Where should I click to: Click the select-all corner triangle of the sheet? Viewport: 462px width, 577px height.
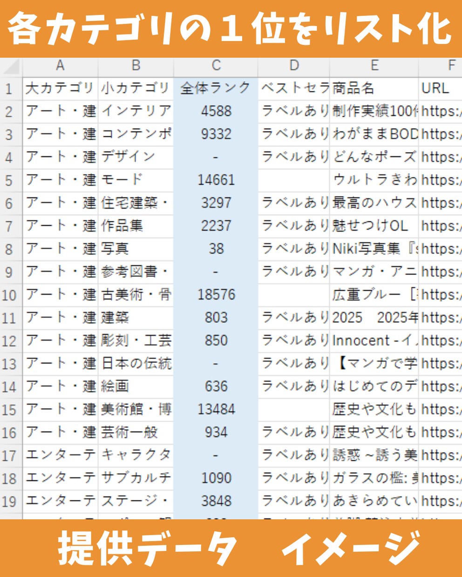[11, 67]
